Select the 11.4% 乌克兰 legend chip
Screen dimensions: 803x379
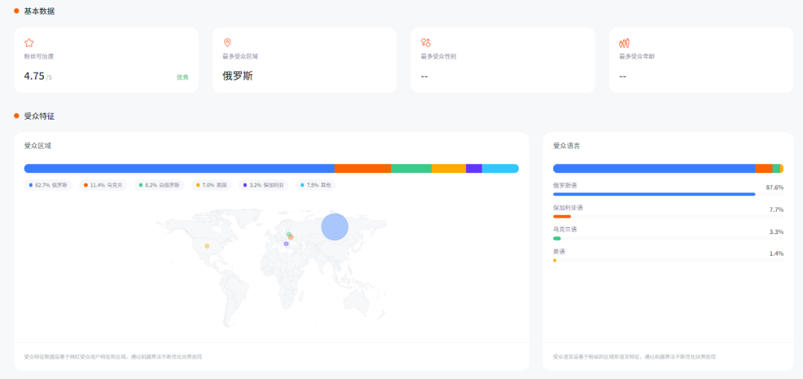tap(103, 185)
